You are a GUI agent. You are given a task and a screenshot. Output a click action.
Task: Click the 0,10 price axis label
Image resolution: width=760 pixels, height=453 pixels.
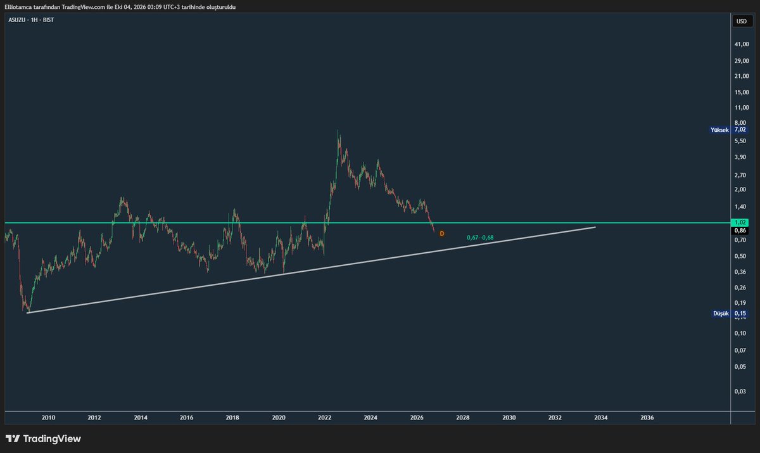pos(740,333)
